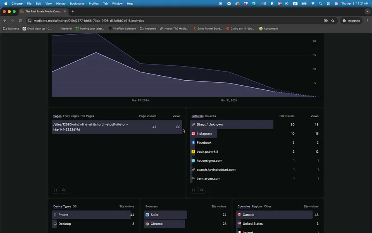Click the Canada country row
This screenshot has width=372, height=233.
click(x=278, y=215)
